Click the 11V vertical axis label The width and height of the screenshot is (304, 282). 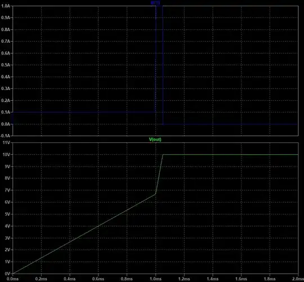(x=6, y=142)
